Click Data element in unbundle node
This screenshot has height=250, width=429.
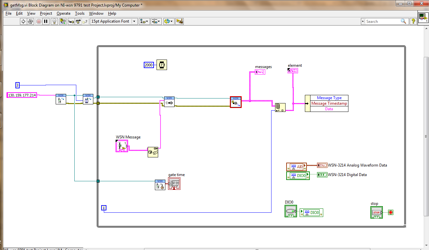click(329, 109)
